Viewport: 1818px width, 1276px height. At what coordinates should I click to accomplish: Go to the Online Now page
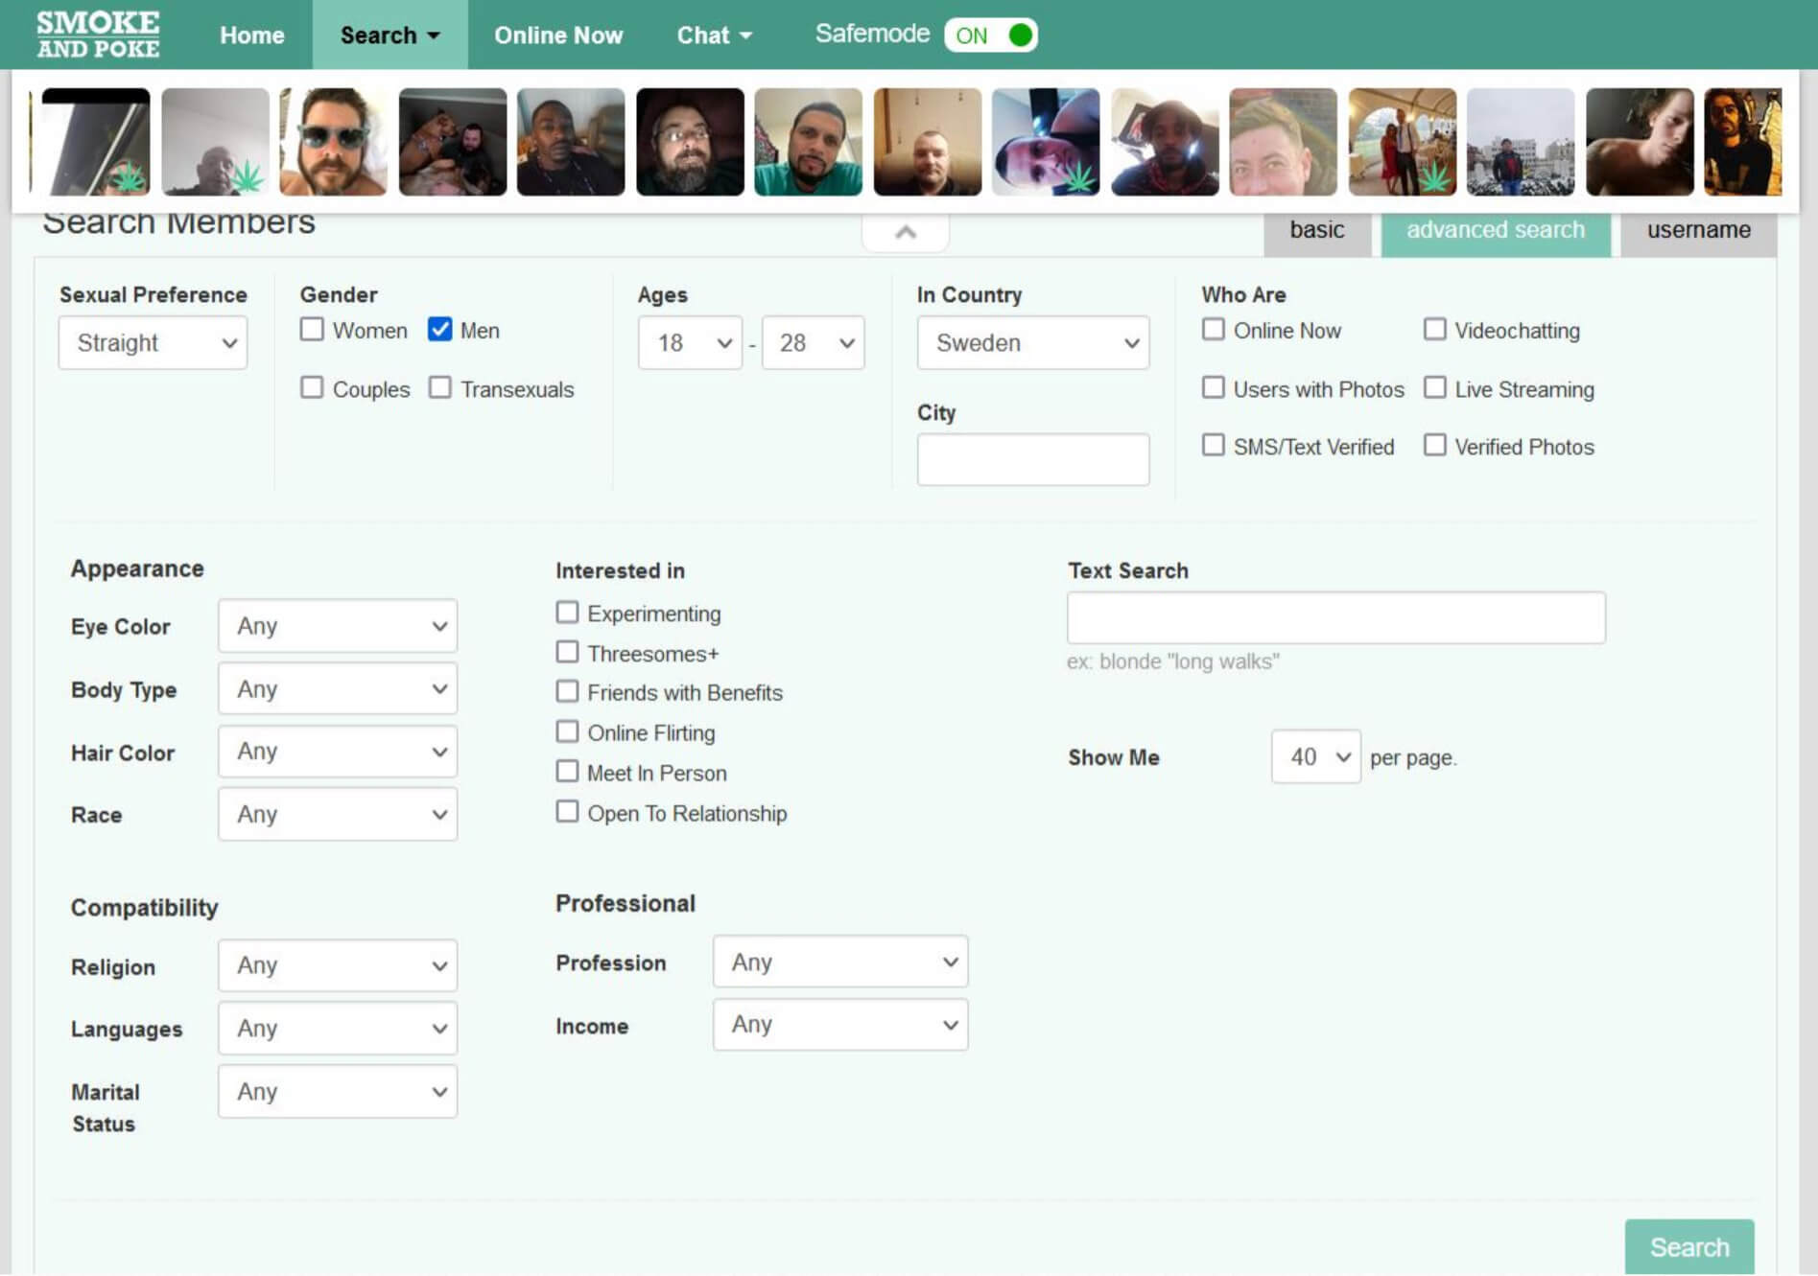point(558,35)
